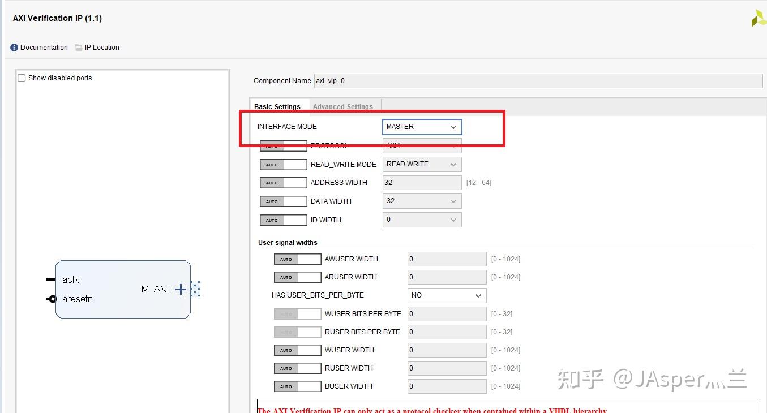Click the plus icon to expand M_AXI interface
Image resolution: width=767 pixels, height=413 pixels.
(x=180, y=289)
